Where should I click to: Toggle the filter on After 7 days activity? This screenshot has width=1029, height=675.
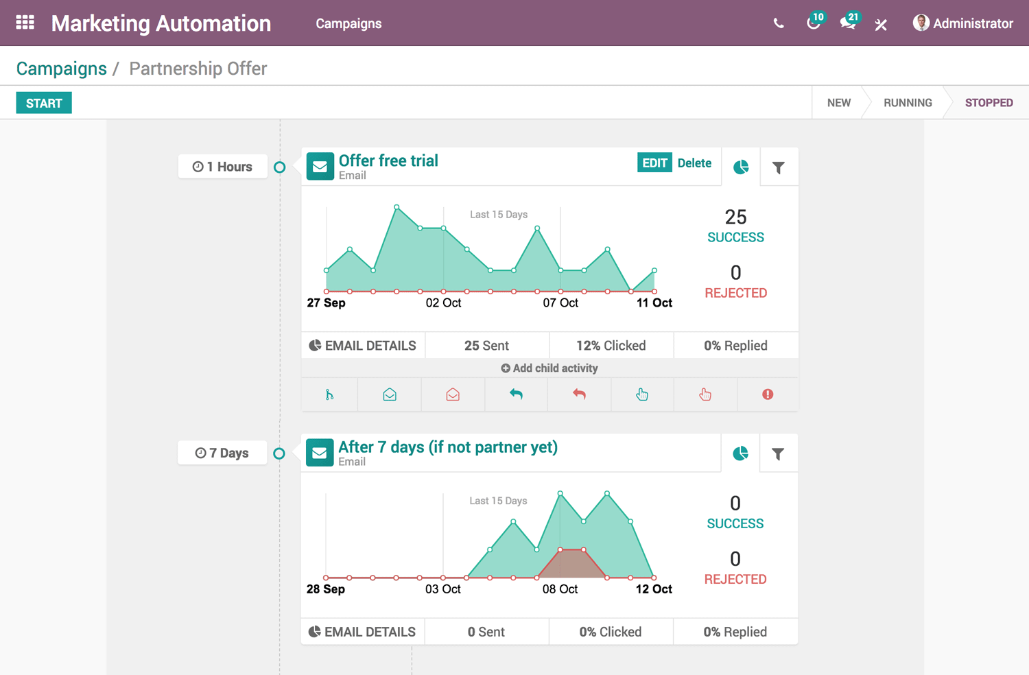[779, 453]
